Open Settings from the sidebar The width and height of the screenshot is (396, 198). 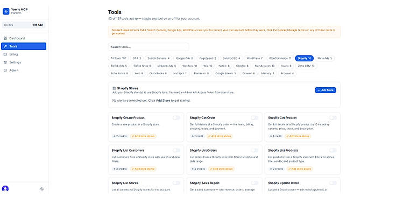coord(24,62)
